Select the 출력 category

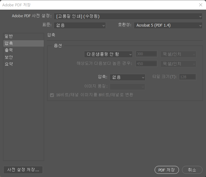(x=24, y=50)
